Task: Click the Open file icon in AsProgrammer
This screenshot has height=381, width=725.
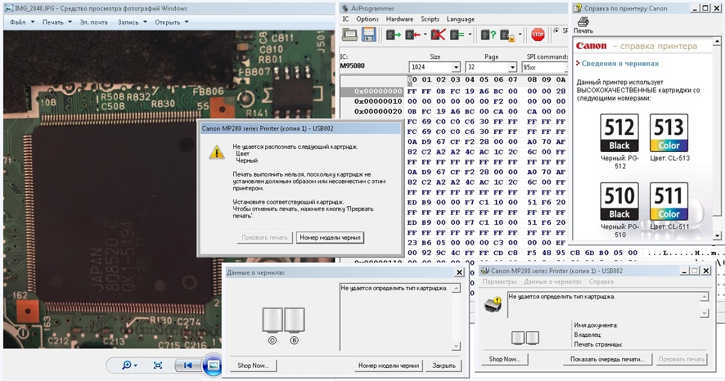Action: [x=350, y=35]
